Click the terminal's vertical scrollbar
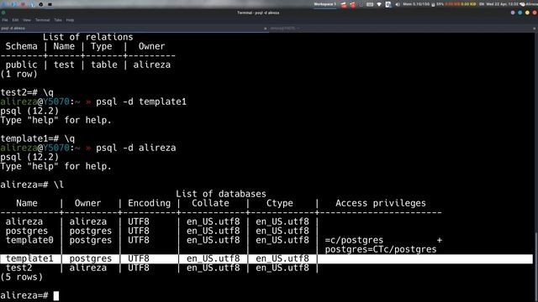The image size is (538, 302). click(x=535, y=267)
